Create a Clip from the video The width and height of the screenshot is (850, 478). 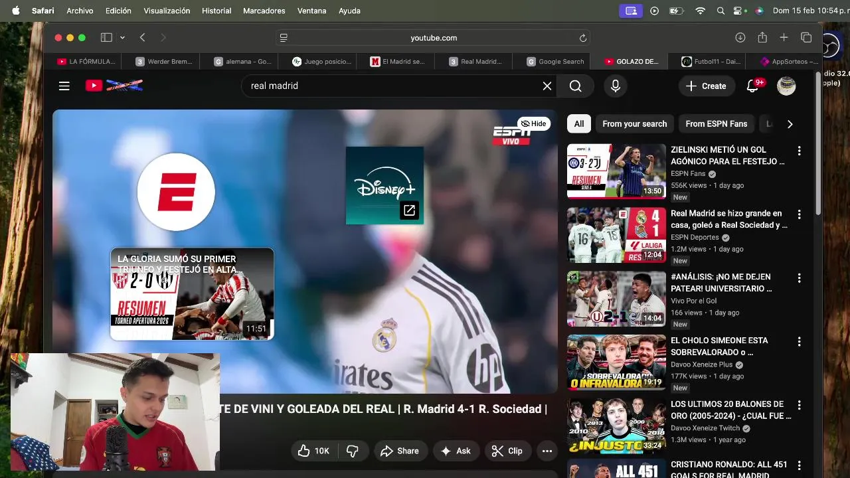(x=507, y=451)
